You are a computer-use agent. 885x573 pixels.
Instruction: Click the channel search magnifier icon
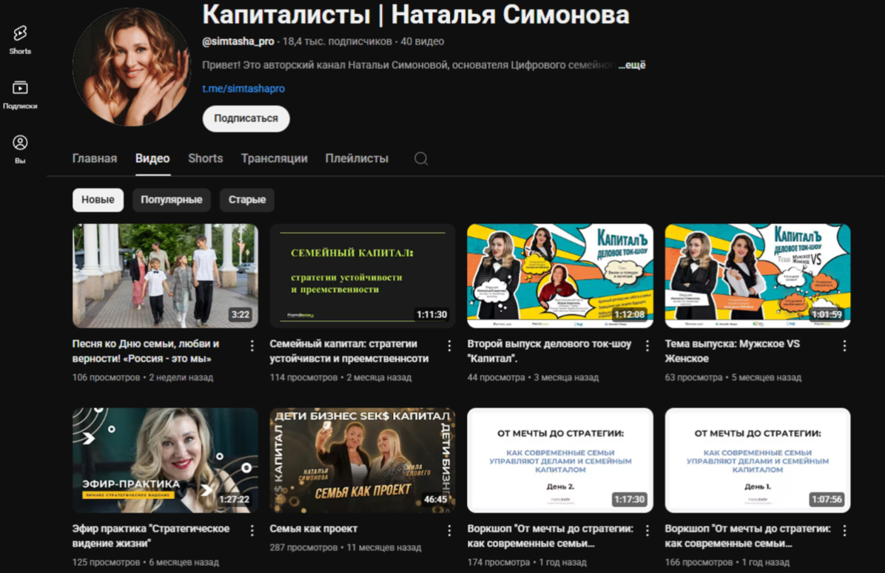[421, 158]
